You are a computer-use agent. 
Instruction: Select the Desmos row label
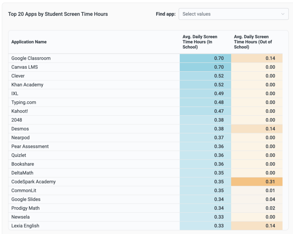[x=20, y=129]
